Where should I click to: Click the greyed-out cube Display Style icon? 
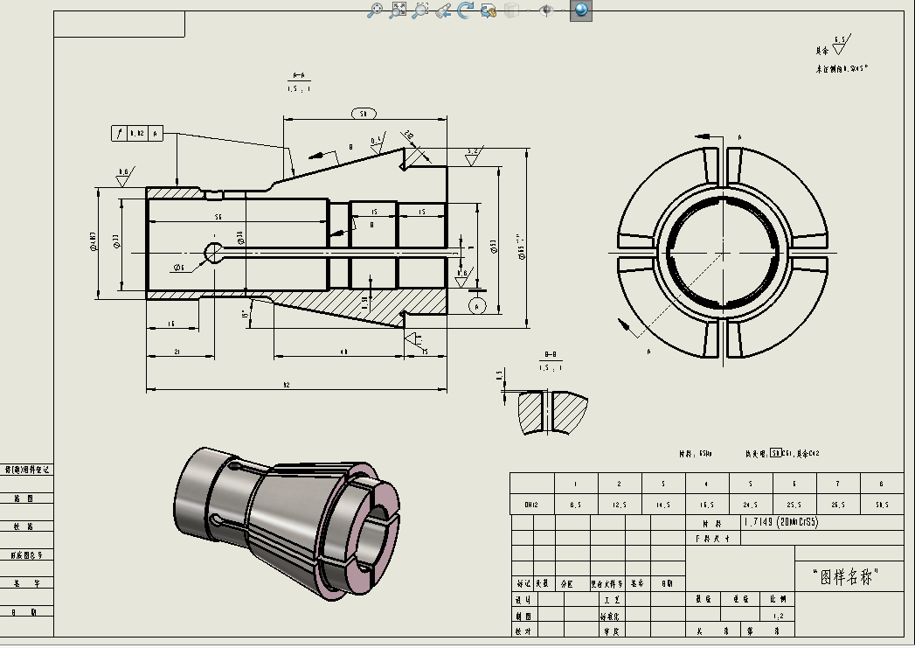(512, 10)
